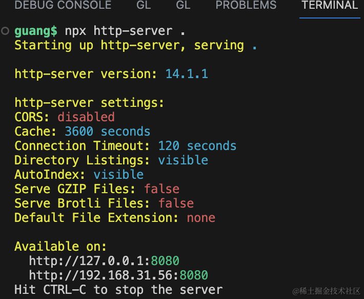Click the Default File Extension "none" value
Viewport: 364px width, 299px height.
click(201, 218)
